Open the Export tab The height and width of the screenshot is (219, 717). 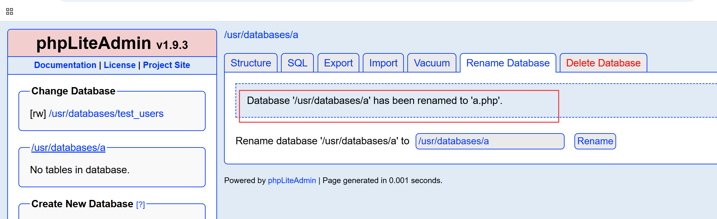[338, 63]
